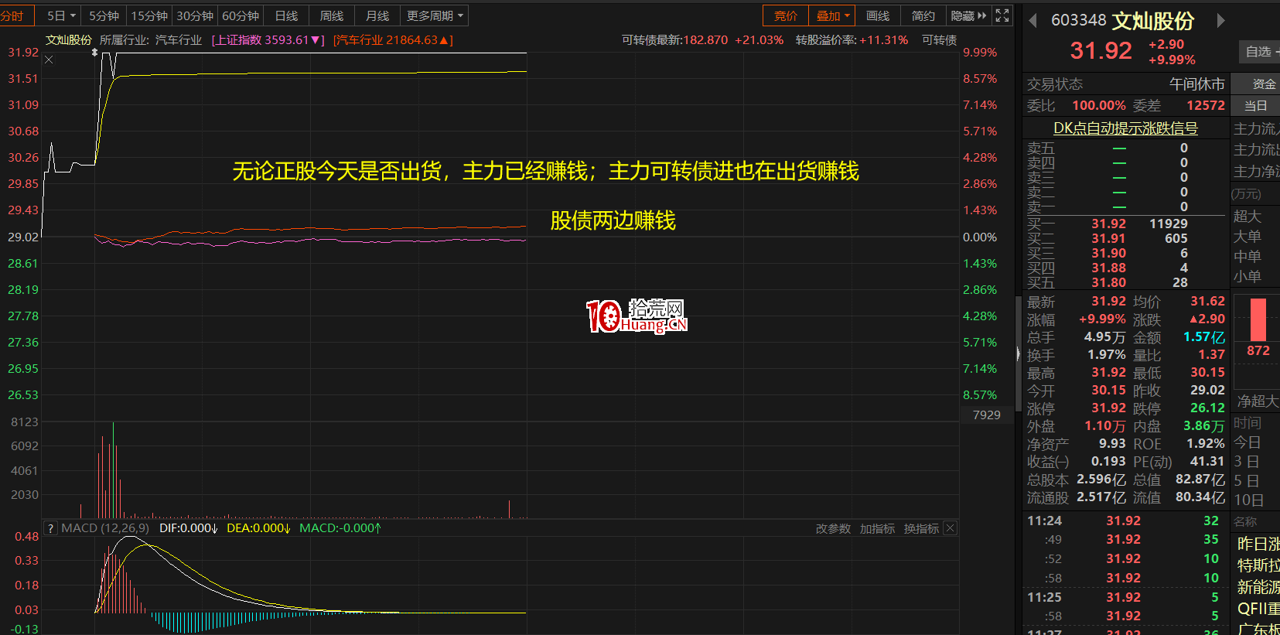Screen dimensions: 1280x635
Task: Toggle the 竞价 auction view
Action: [786, 15]
